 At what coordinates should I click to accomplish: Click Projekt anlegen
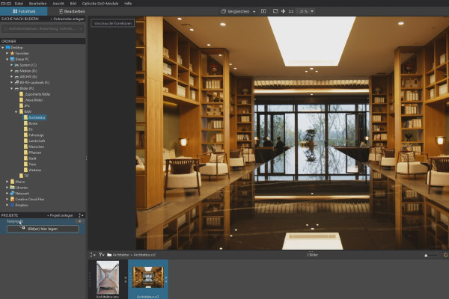click(60, 215)
